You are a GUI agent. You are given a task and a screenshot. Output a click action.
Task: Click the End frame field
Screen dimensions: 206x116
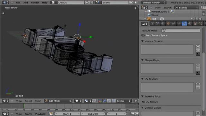93,114
